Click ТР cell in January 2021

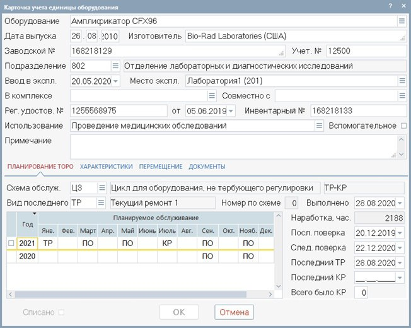tap(48, 243)
